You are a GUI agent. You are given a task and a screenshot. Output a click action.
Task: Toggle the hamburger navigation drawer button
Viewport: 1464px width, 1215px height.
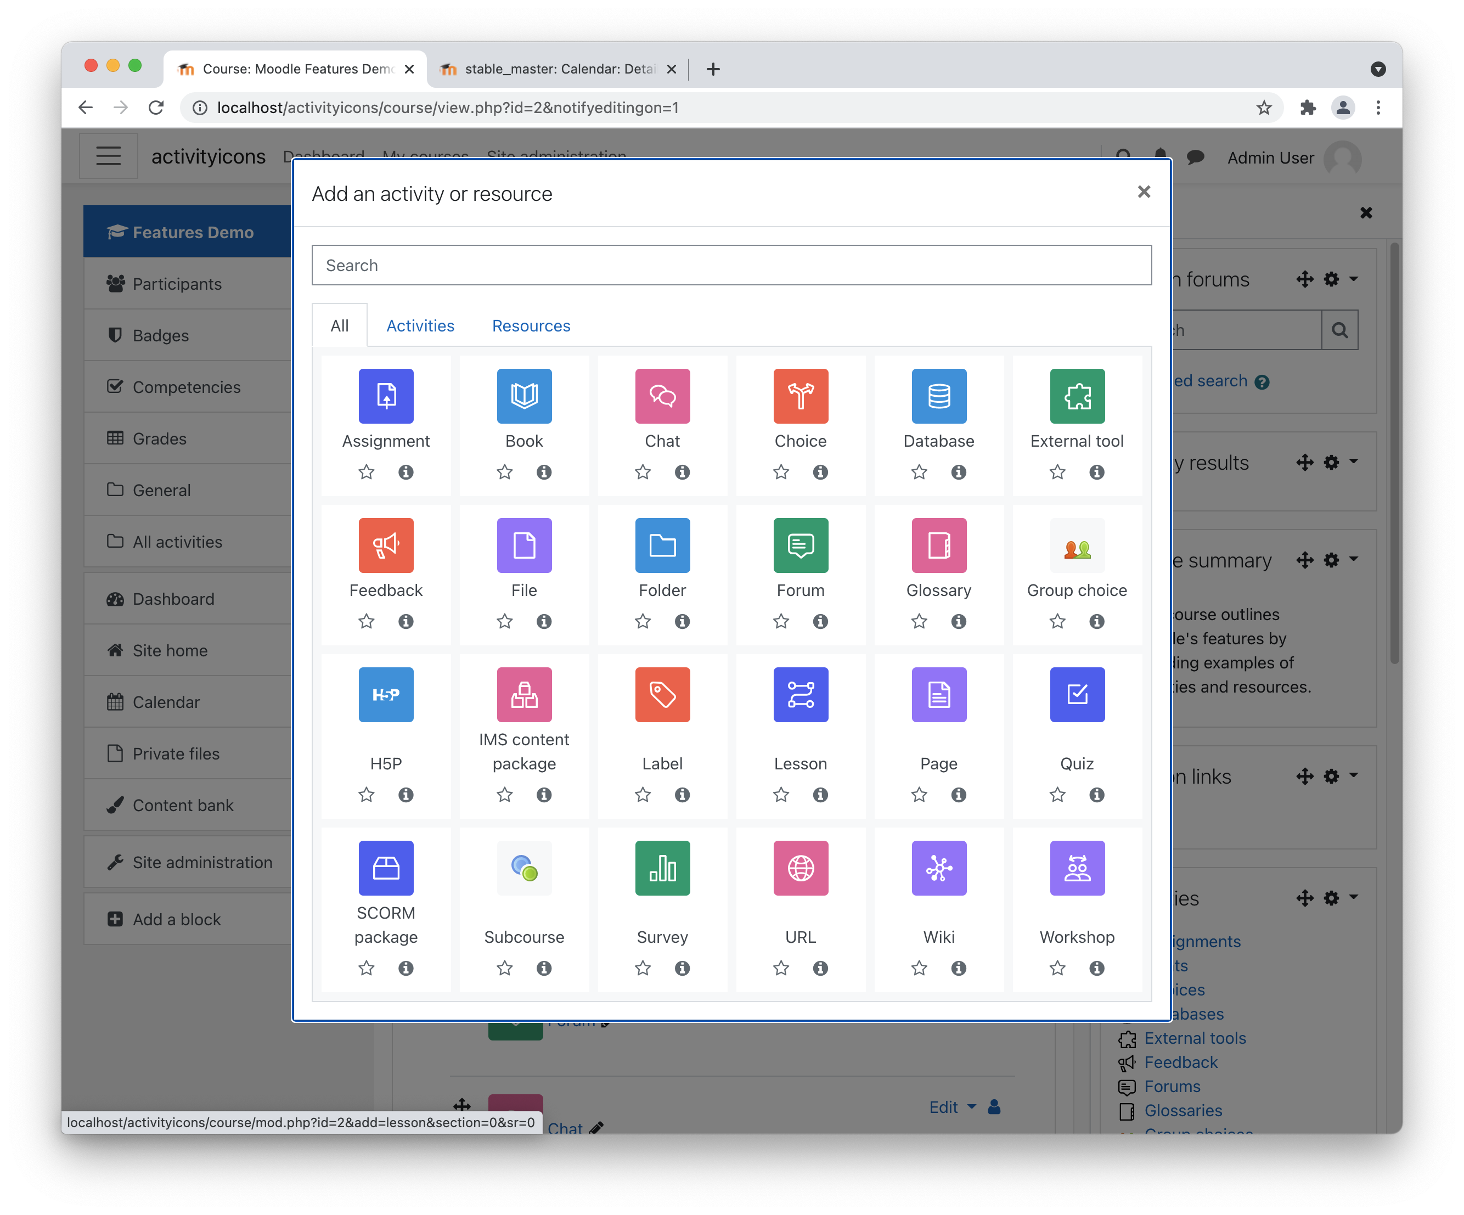108,156
